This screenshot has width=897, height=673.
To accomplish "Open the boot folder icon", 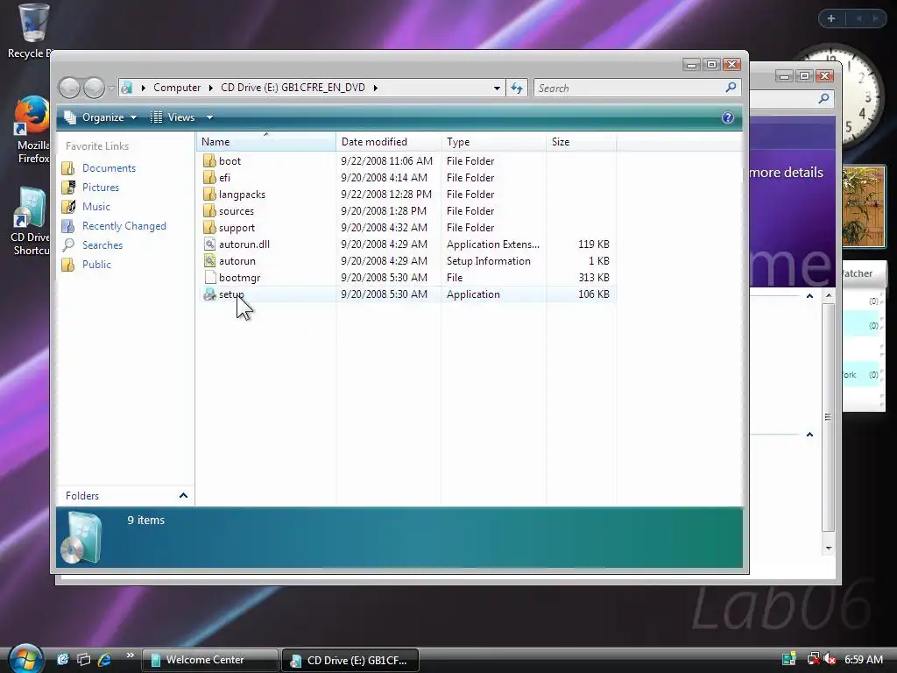I will [209, 161].
